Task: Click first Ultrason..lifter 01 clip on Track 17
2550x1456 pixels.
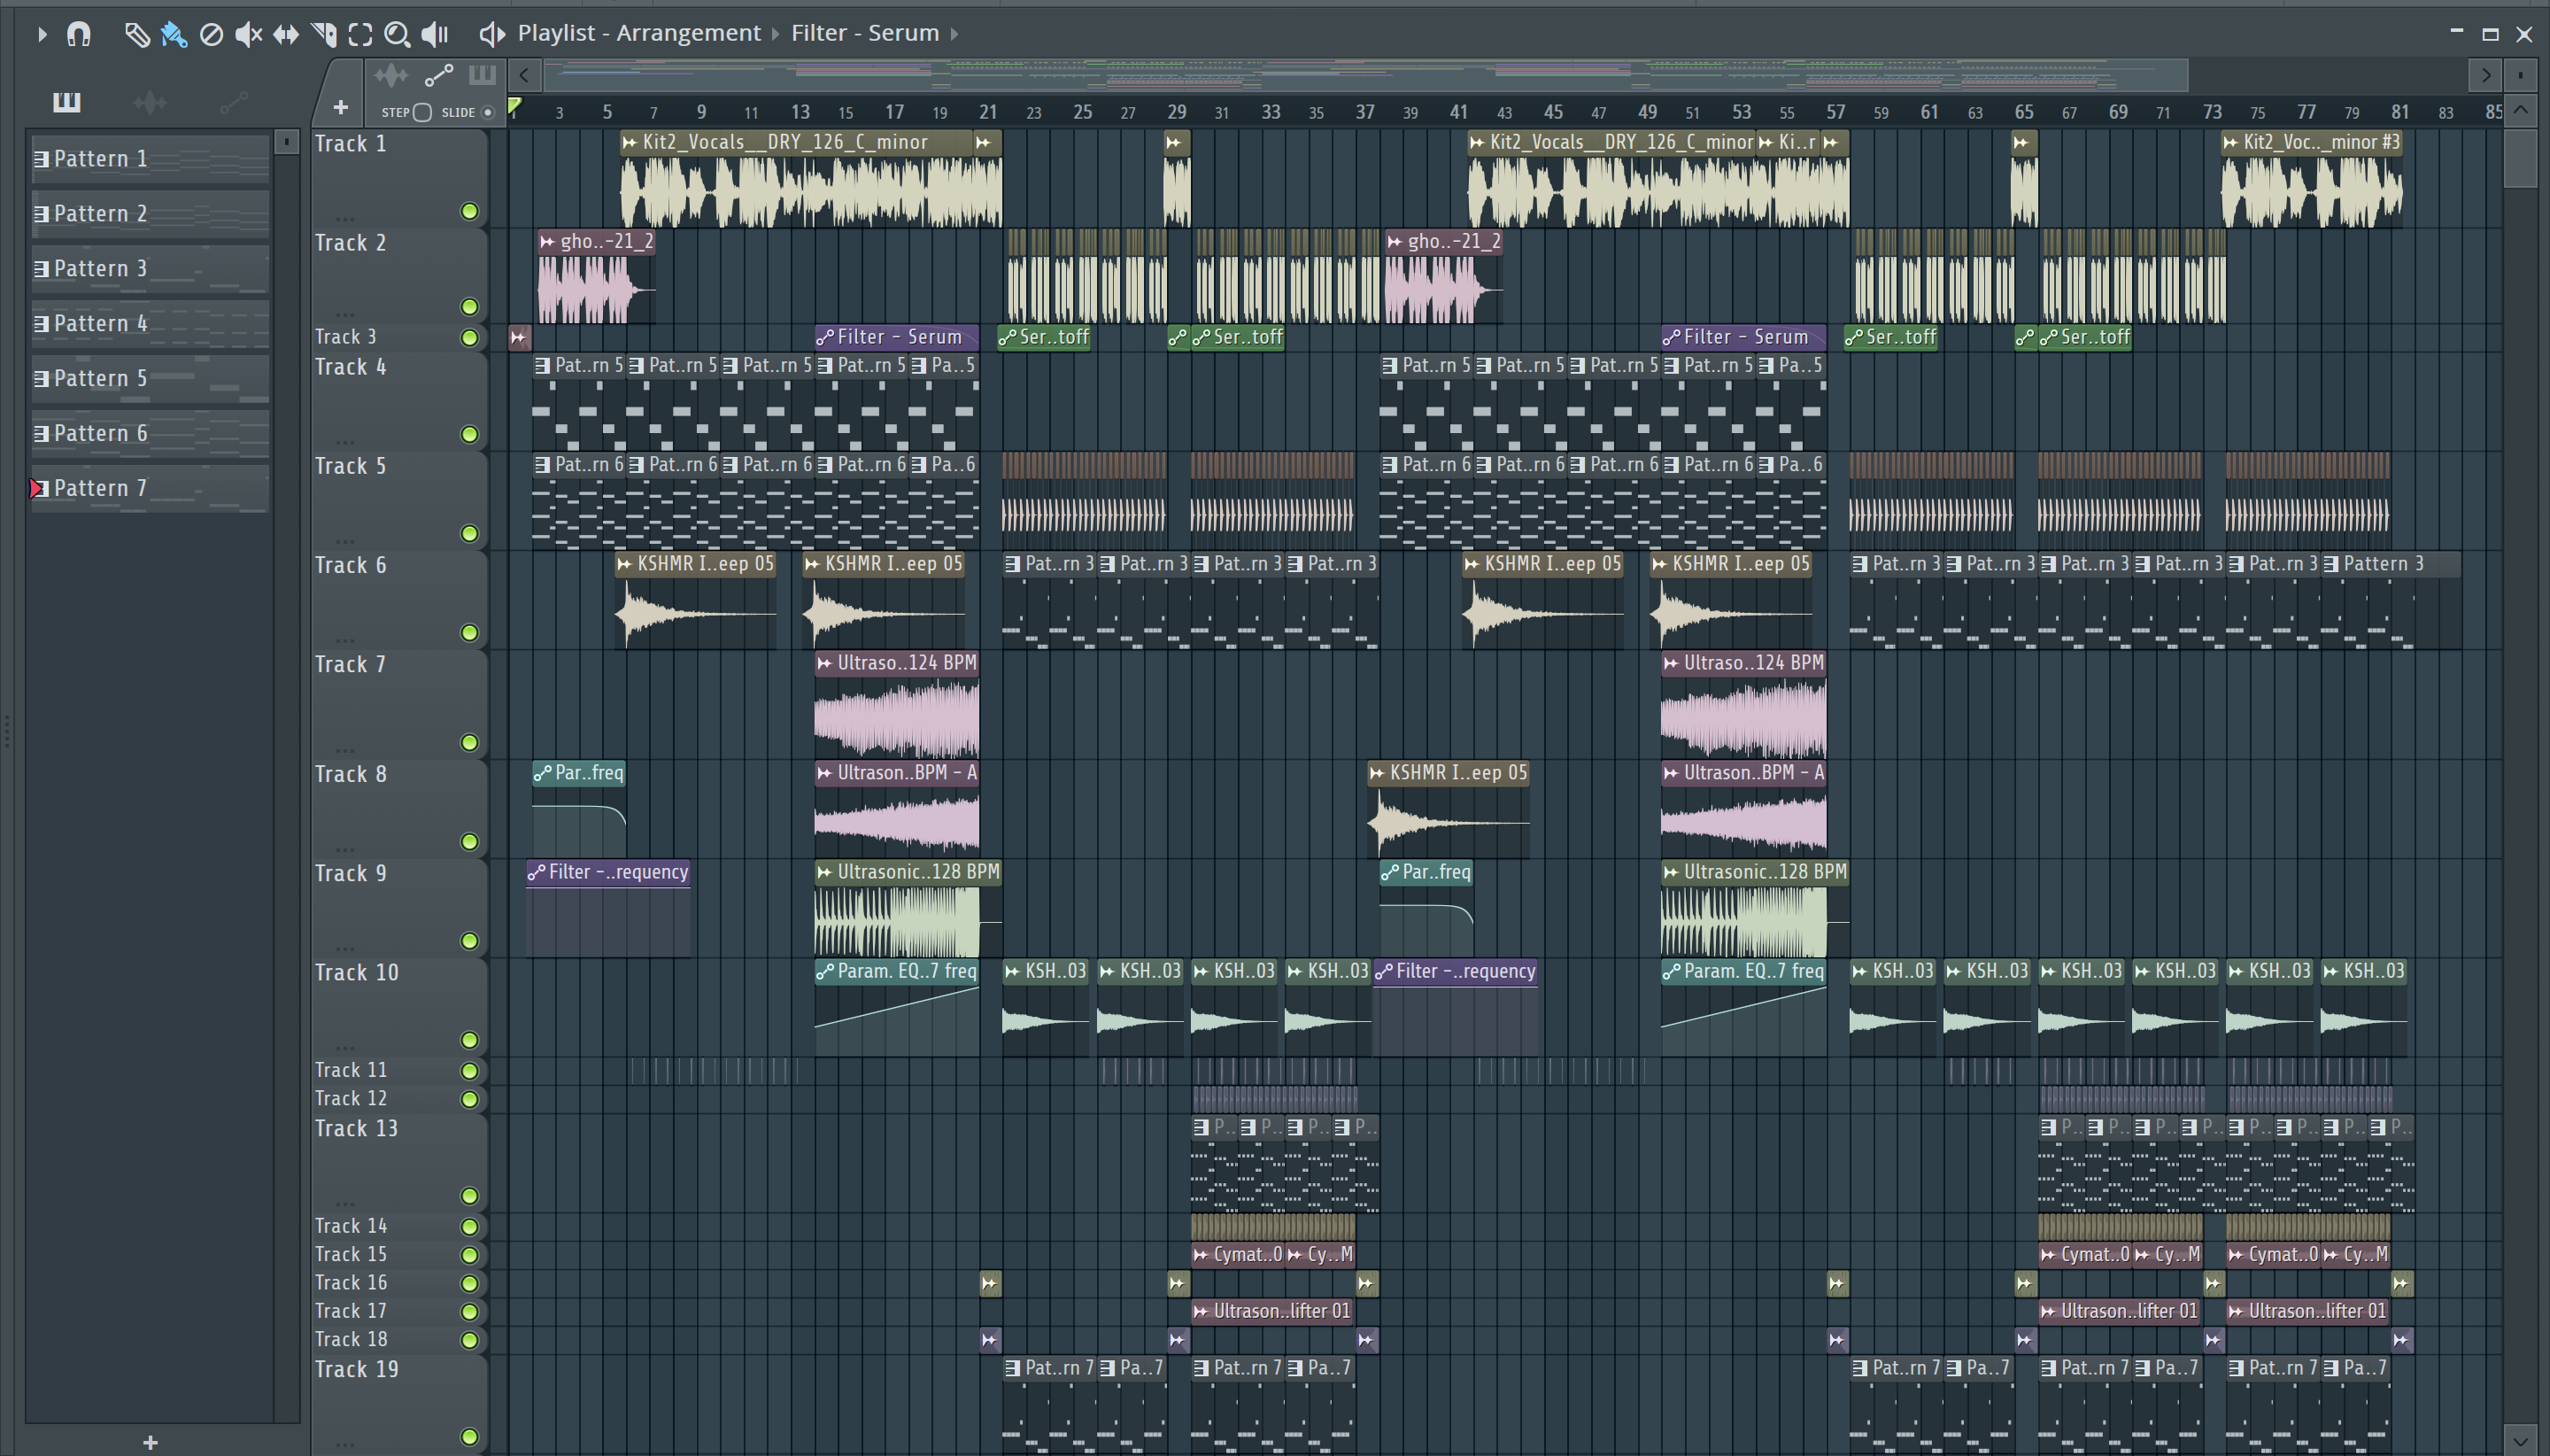Action: [1272, 1311]
